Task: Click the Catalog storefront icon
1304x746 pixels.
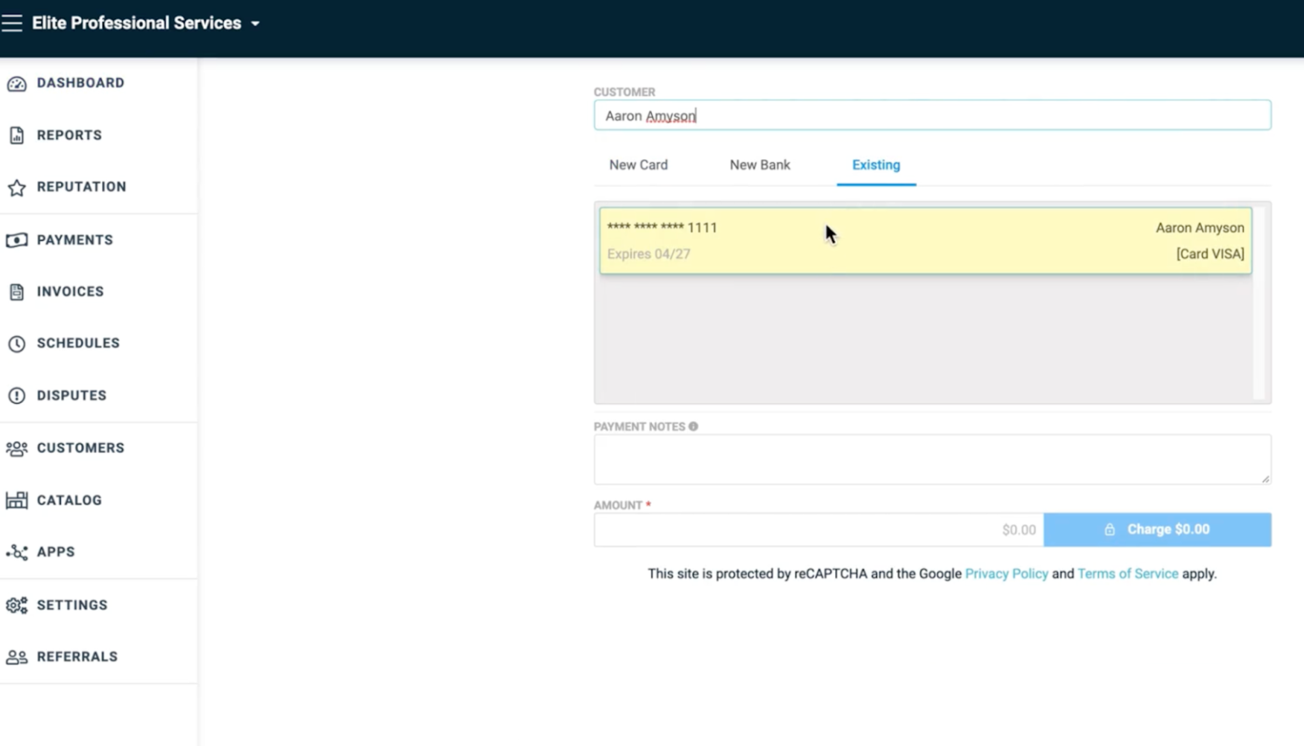Action: point(16,500)
